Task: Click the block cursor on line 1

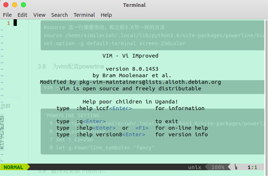Action: click(15, 23)
